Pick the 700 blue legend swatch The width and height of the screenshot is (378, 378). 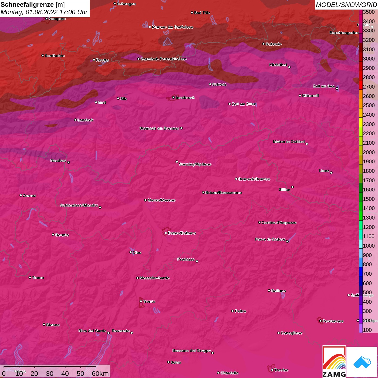point(361,272)
